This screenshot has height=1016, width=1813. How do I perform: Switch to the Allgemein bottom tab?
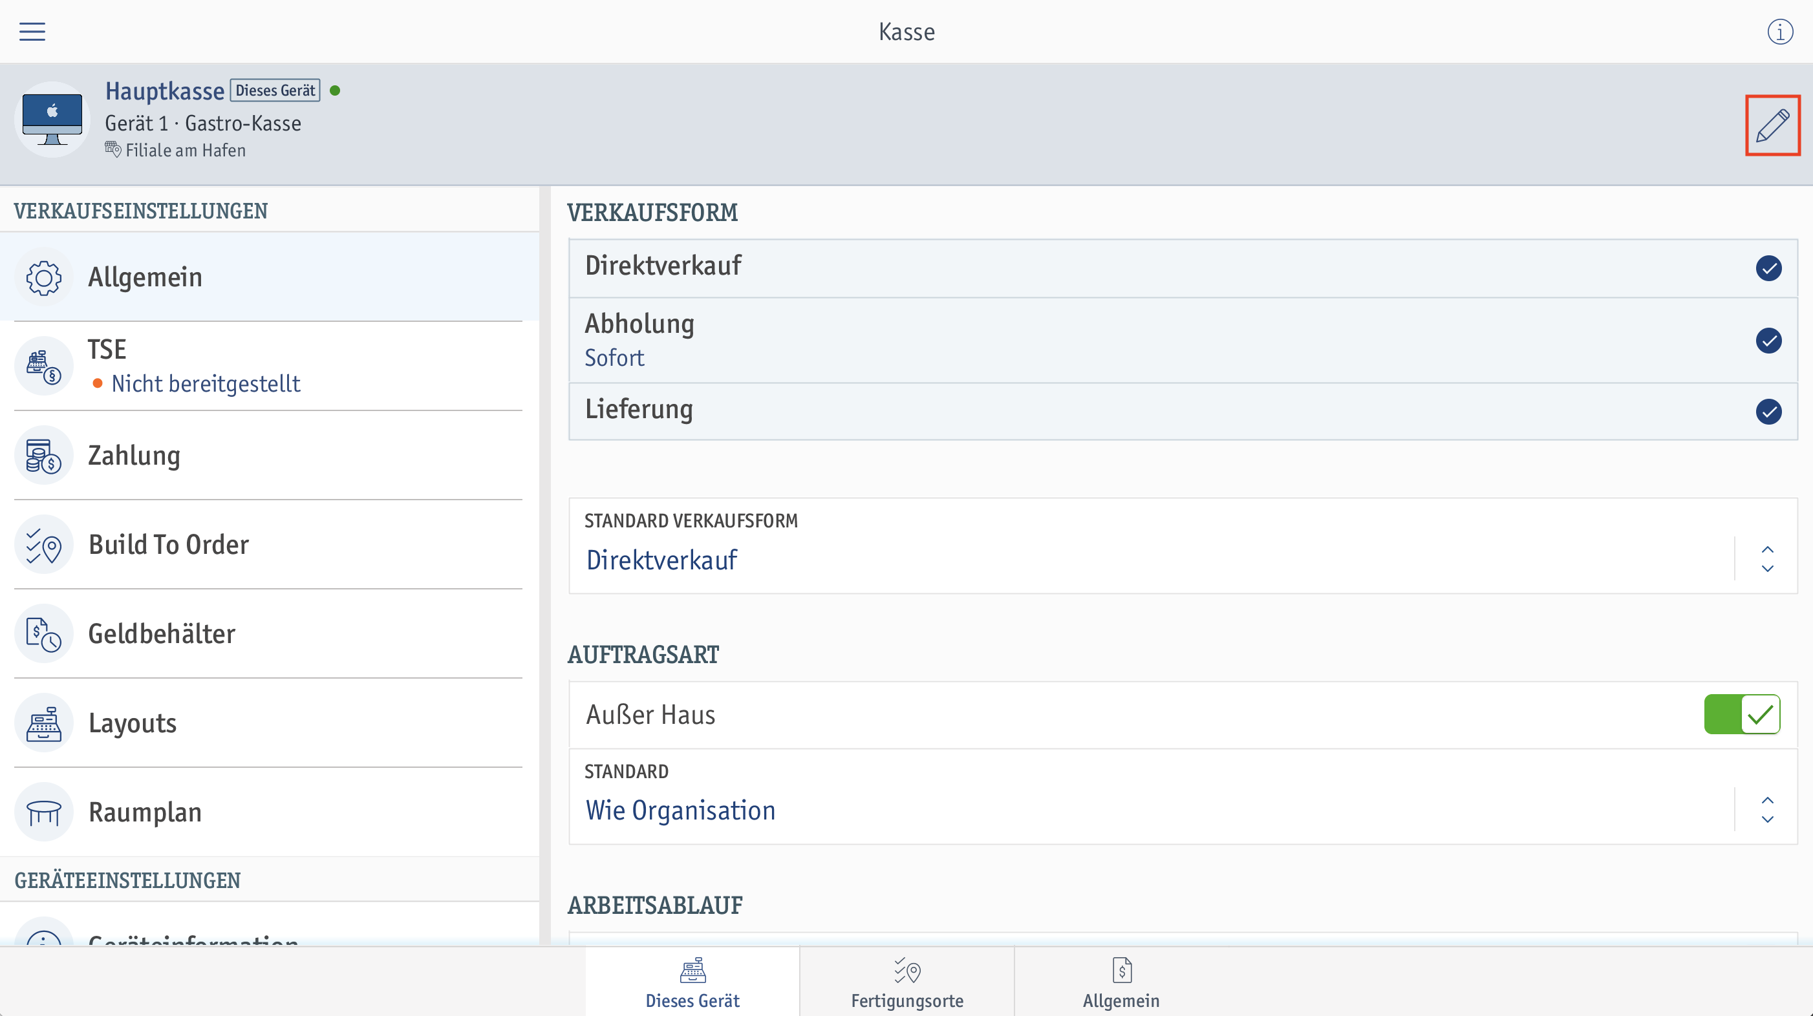tap(1121, 982)
